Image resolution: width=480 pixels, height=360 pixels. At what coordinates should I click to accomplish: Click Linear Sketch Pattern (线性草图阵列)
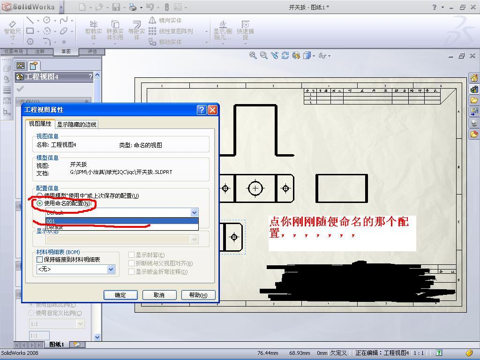coord(171,31)
